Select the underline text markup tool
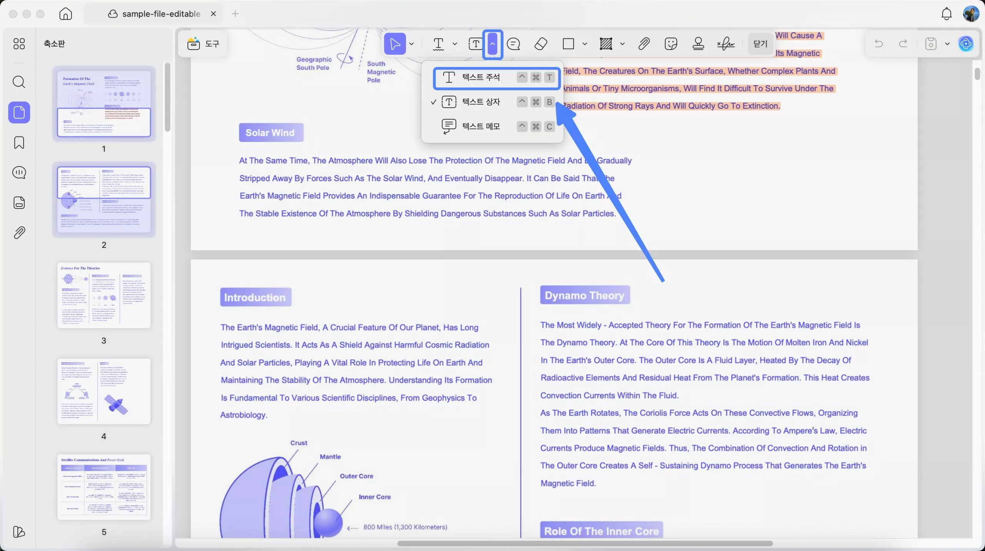The width and height of the screenshot is (985, 551). click(x=438, y=44)
